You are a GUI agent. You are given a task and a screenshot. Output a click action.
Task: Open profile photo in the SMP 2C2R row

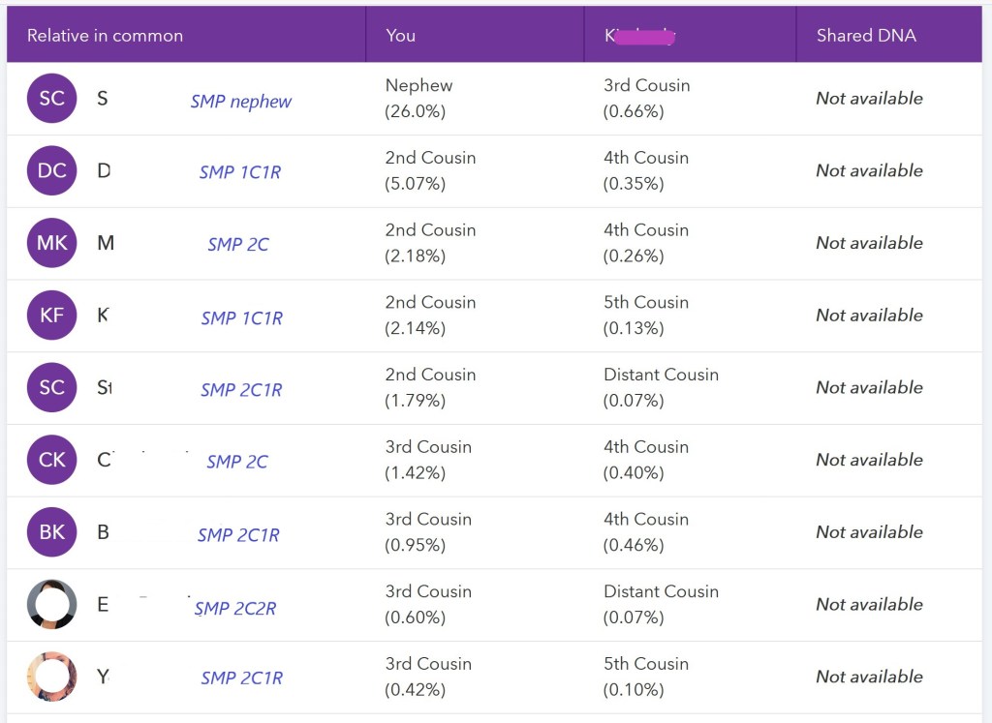pyautogui.click(x=51, y=605)
